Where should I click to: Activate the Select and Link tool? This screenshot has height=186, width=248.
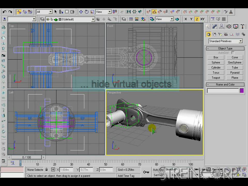pyautogui.click(x=19, y=12)
